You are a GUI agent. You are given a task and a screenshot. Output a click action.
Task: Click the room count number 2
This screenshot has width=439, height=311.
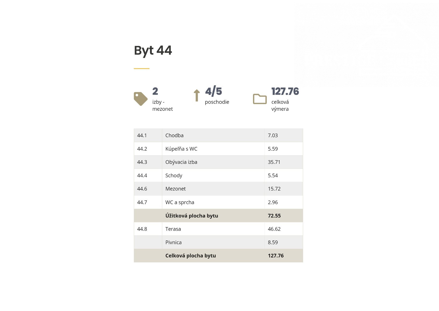(x=155, y=91)
